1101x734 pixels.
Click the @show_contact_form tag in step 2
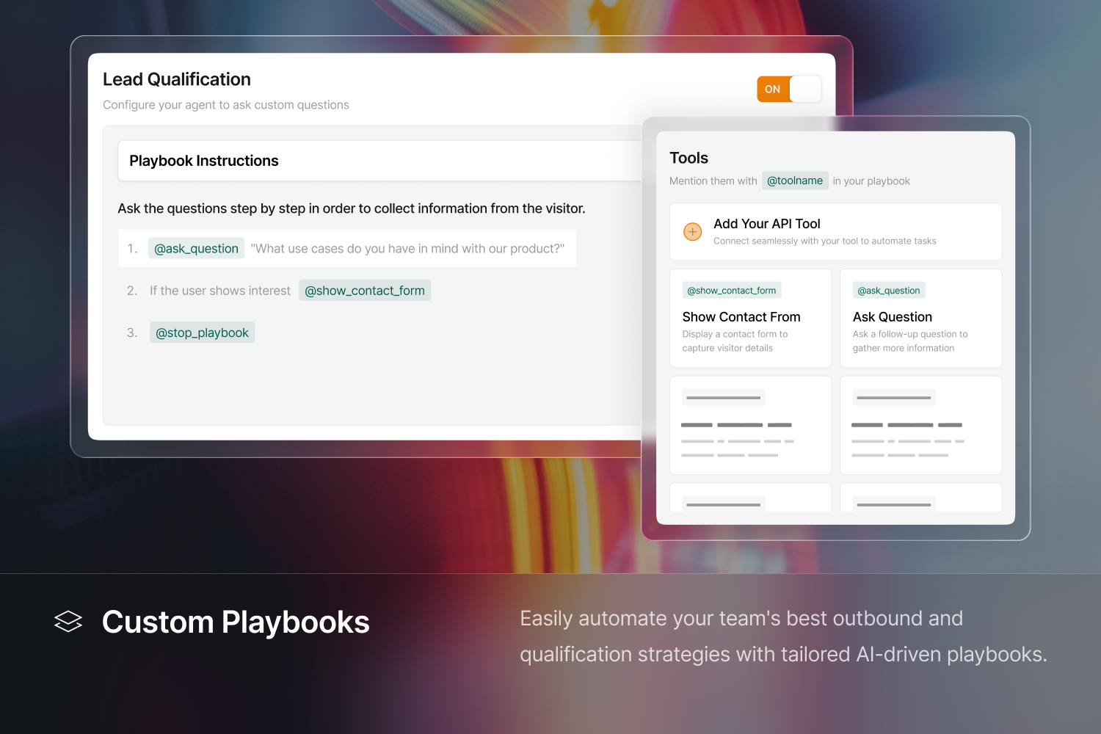(x=365, y=291)
